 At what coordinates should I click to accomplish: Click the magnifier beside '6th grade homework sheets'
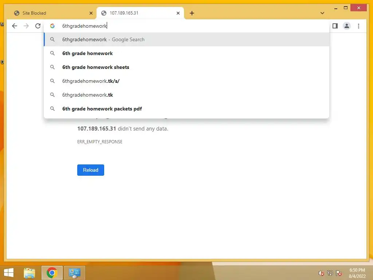[x=52, y=67]
